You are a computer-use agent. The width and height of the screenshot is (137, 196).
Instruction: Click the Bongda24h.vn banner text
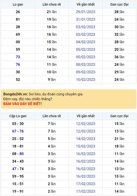tap(43, 94)
